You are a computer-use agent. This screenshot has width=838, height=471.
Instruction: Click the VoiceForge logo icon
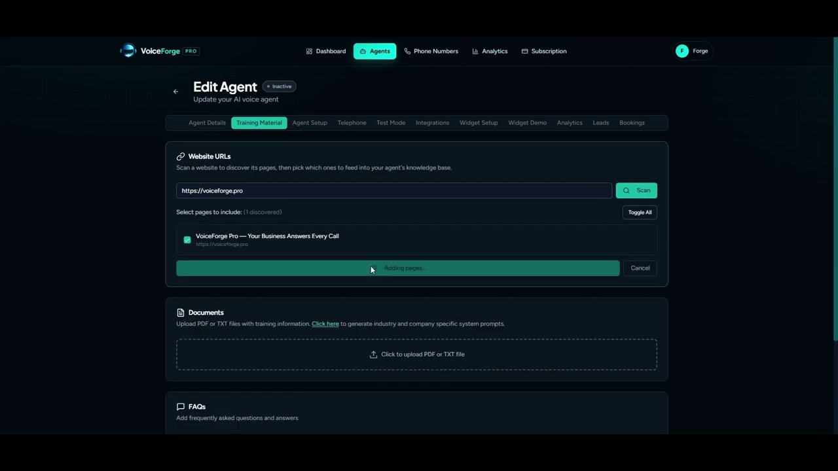128,51
